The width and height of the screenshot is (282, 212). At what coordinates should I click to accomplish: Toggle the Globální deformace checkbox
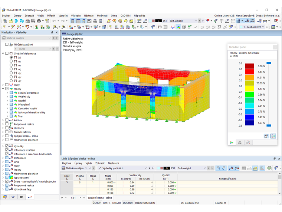tap(7, 53)
